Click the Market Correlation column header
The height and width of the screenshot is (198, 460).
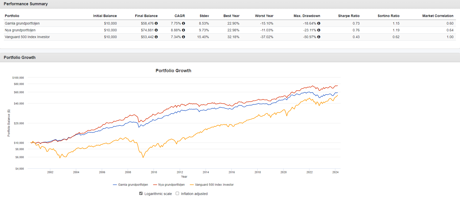point(438,16)
